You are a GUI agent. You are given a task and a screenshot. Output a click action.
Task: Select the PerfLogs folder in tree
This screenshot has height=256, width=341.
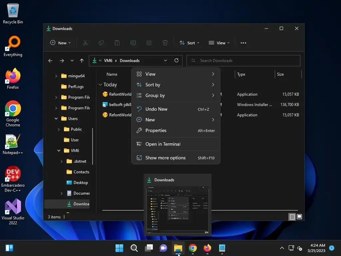pyautogui.click(x=72, y=87)
